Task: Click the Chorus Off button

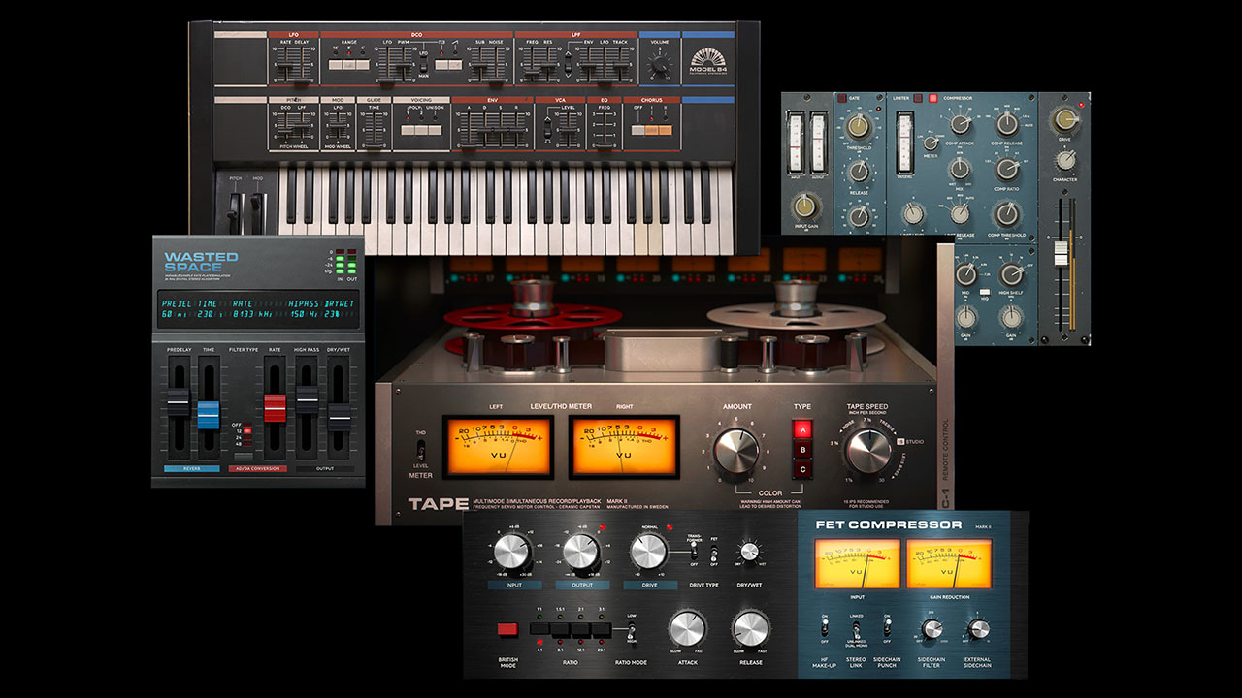Action: pyautogui.click(x=637, y=129)
